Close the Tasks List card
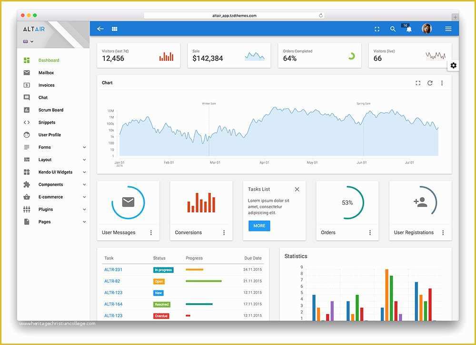The image size is (476, 345). coord(297,189)
